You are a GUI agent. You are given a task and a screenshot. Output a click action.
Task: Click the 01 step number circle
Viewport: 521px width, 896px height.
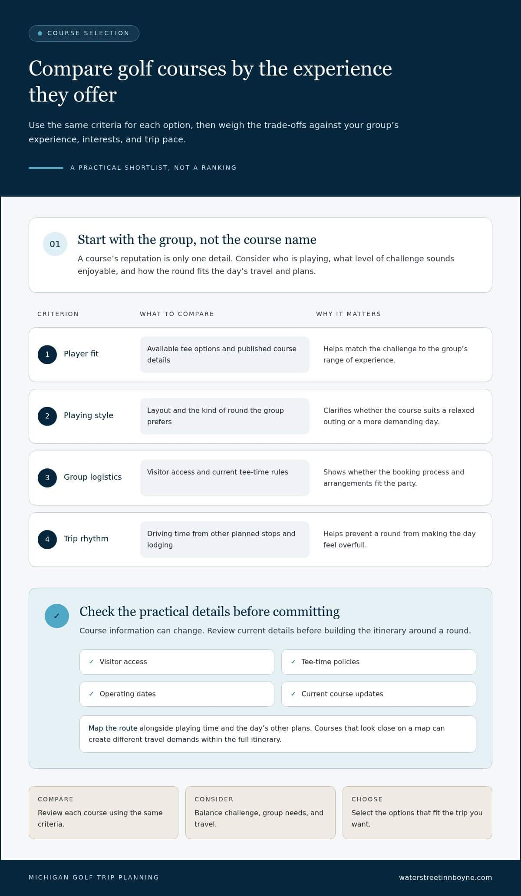(55, 244)
